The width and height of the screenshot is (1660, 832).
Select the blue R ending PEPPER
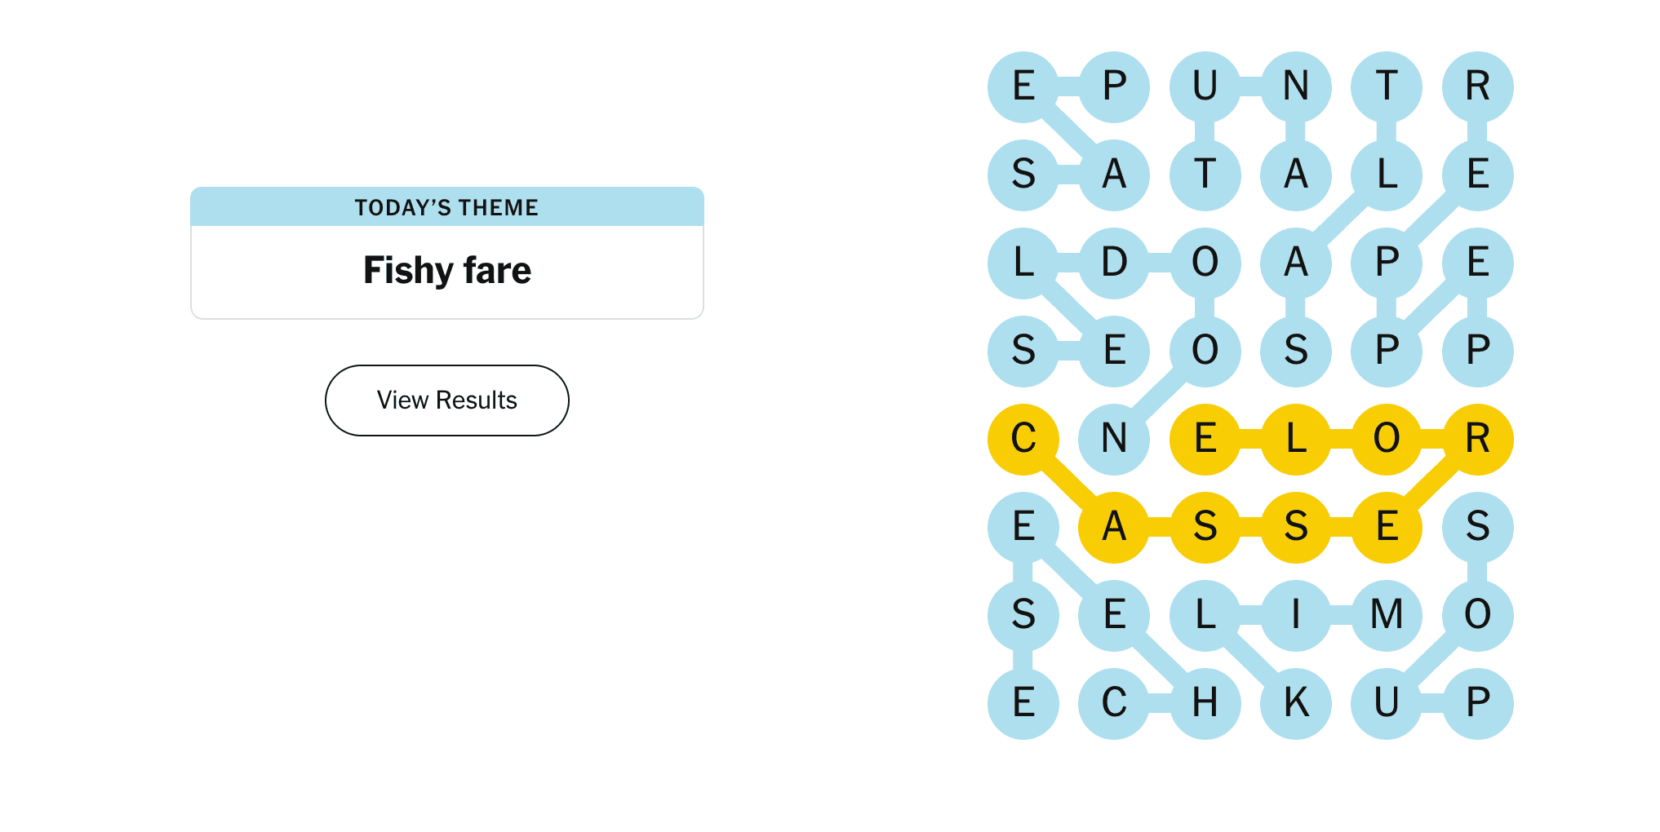click(x=1478, y=86)
